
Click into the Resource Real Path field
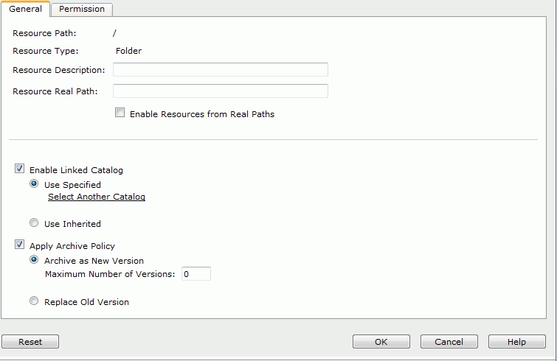point(221,91)
